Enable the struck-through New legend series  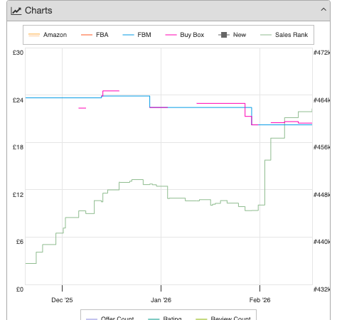[232, 35]
